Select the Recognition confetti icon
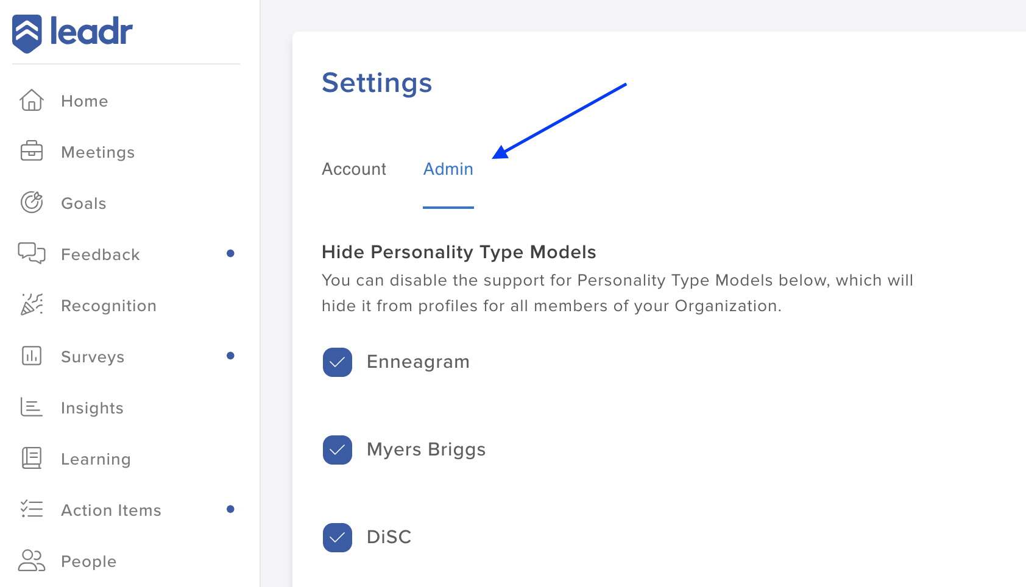The height and width of the screenshot is (587, 1026). pyautogui.click(x=31, y=305)
